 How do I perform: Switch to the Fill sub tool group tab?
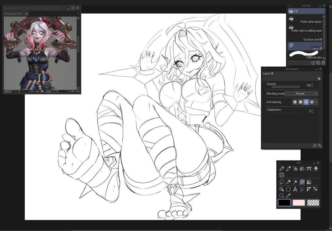pos(306,11)
